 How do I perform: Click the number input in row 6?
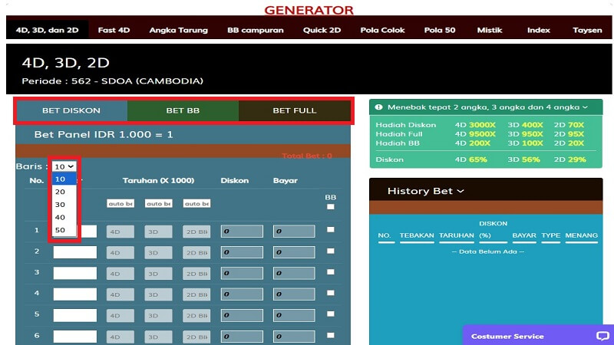pos(74,337)
